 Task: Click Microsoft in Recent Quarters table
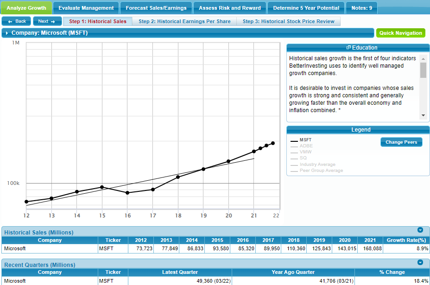click(x=15, y=281)
